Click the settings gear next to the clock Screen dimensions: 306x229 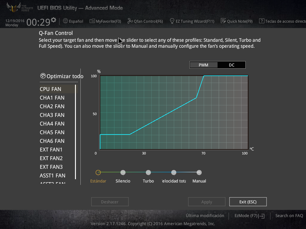[53, 20]
